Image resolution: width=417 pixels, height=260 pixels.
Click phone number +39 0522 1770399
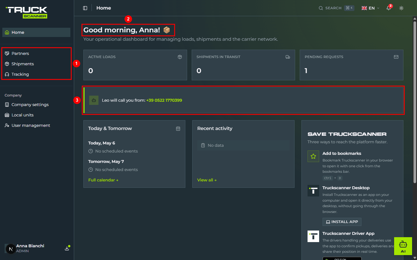164,100
